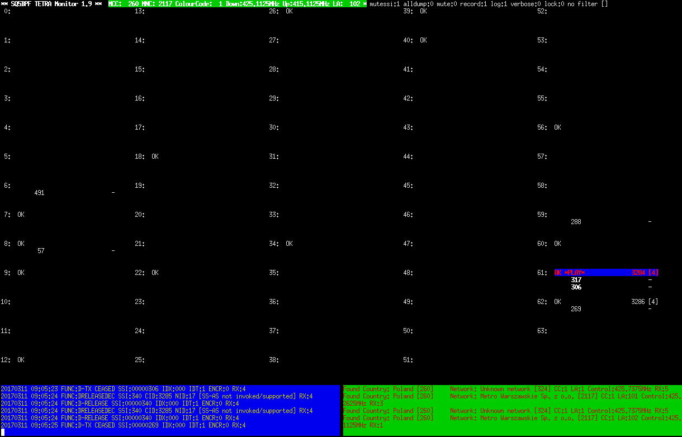The width and height of the screenshot is (682, 437).
Task: Select slot 51 label
Action: [408, 360]
